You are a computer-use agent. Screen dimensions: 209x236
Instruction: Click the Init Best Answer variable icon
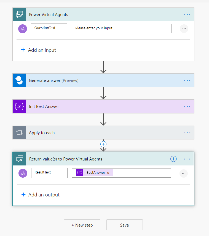click(x=19, y=107)
